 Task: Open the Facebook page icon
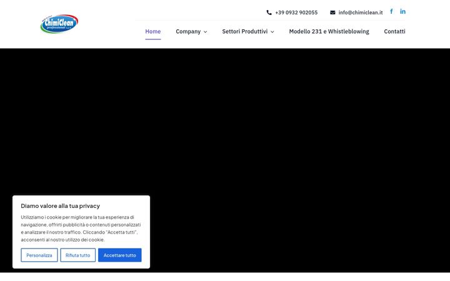tap(391, 11)
